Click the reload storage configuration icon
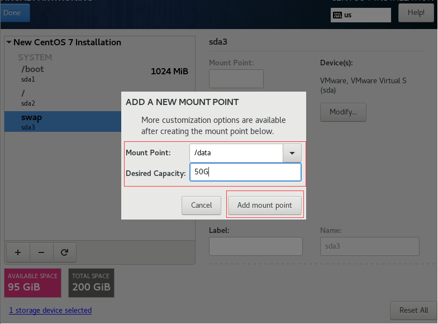Screen dimensions: 438x324 pos(65,252)
